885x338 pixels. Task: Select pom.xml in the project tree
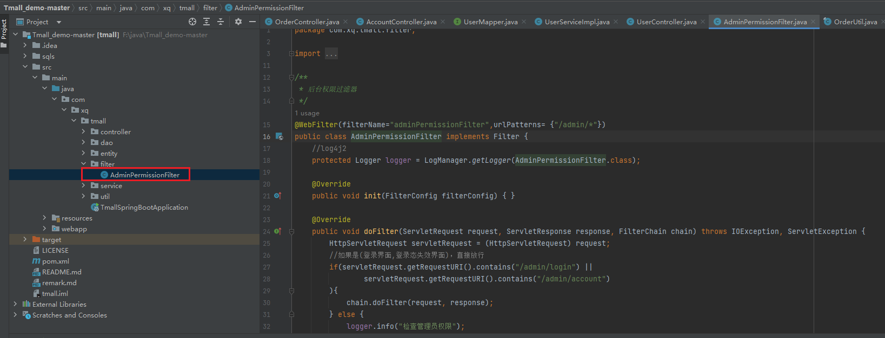pos(56,261)
